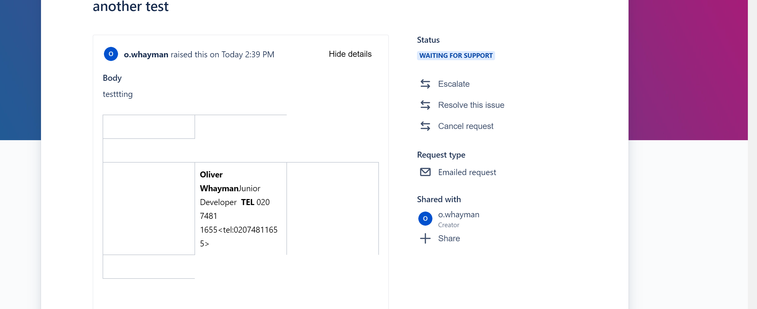The height and width of the screenshot is (309, 757).
Task: Click o.whayman name under Shared with
Action: point(459,215)
